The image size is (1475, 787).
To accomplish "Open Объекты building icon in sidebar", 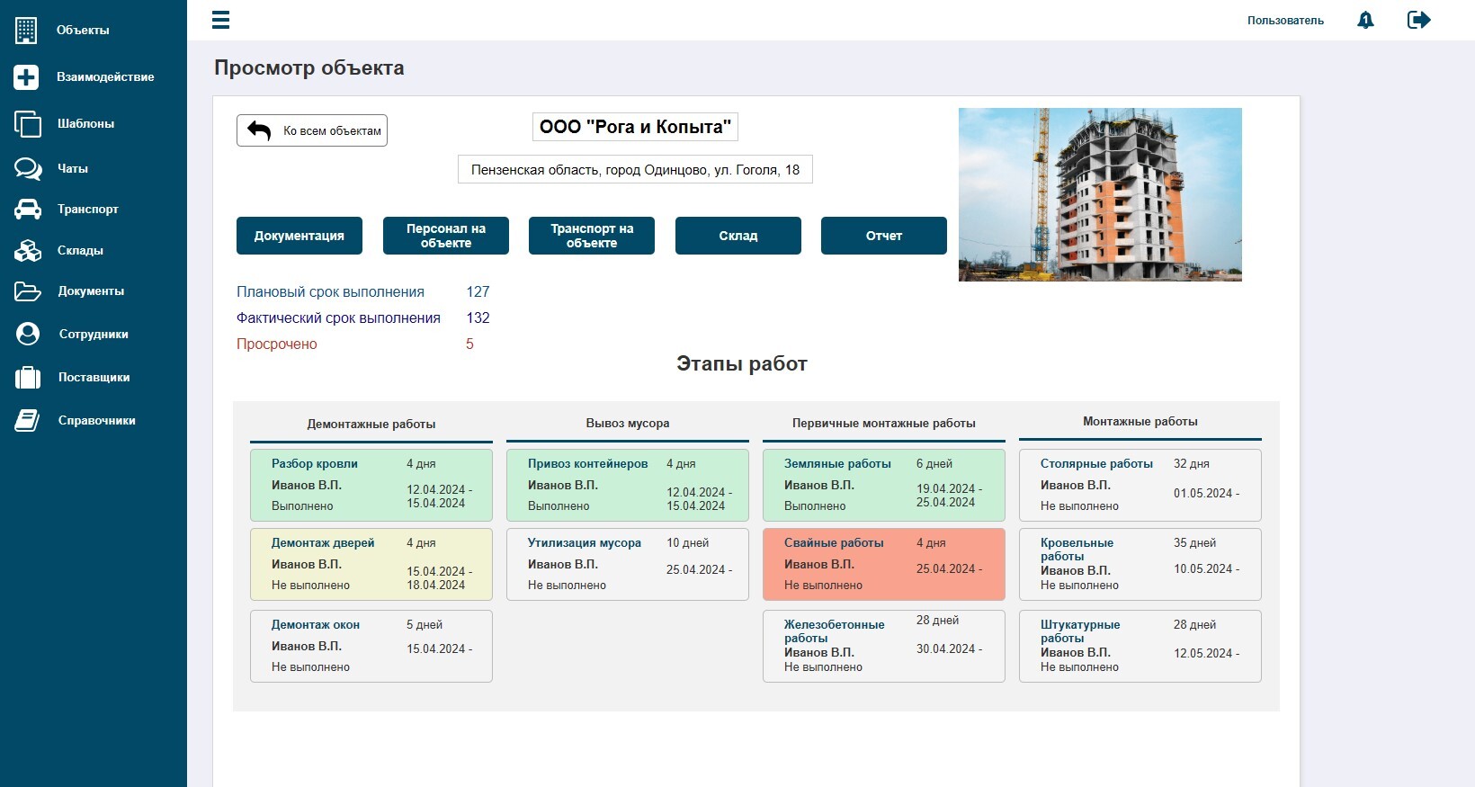I will (26, 30).
